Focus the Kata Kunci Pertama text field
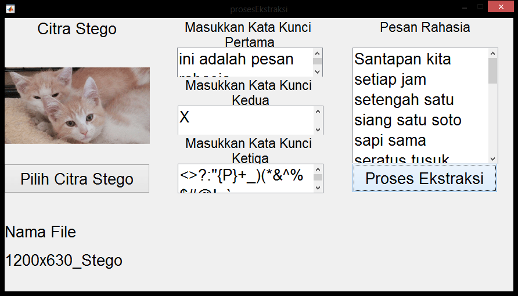 tap(244, 62)
